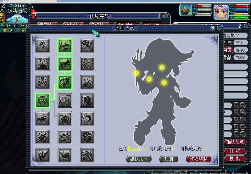Select the leftmost glowing meridian node
This screenshot has height=174, width=251.
[x=136, y=73]
